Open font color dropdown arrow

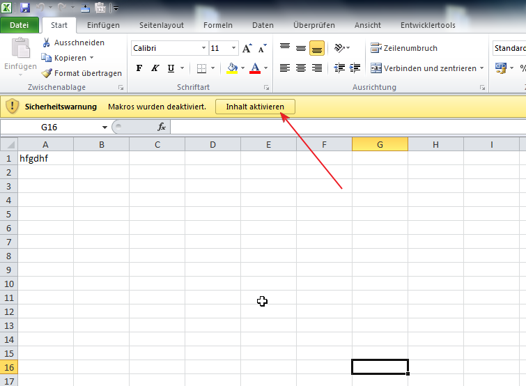265,68
